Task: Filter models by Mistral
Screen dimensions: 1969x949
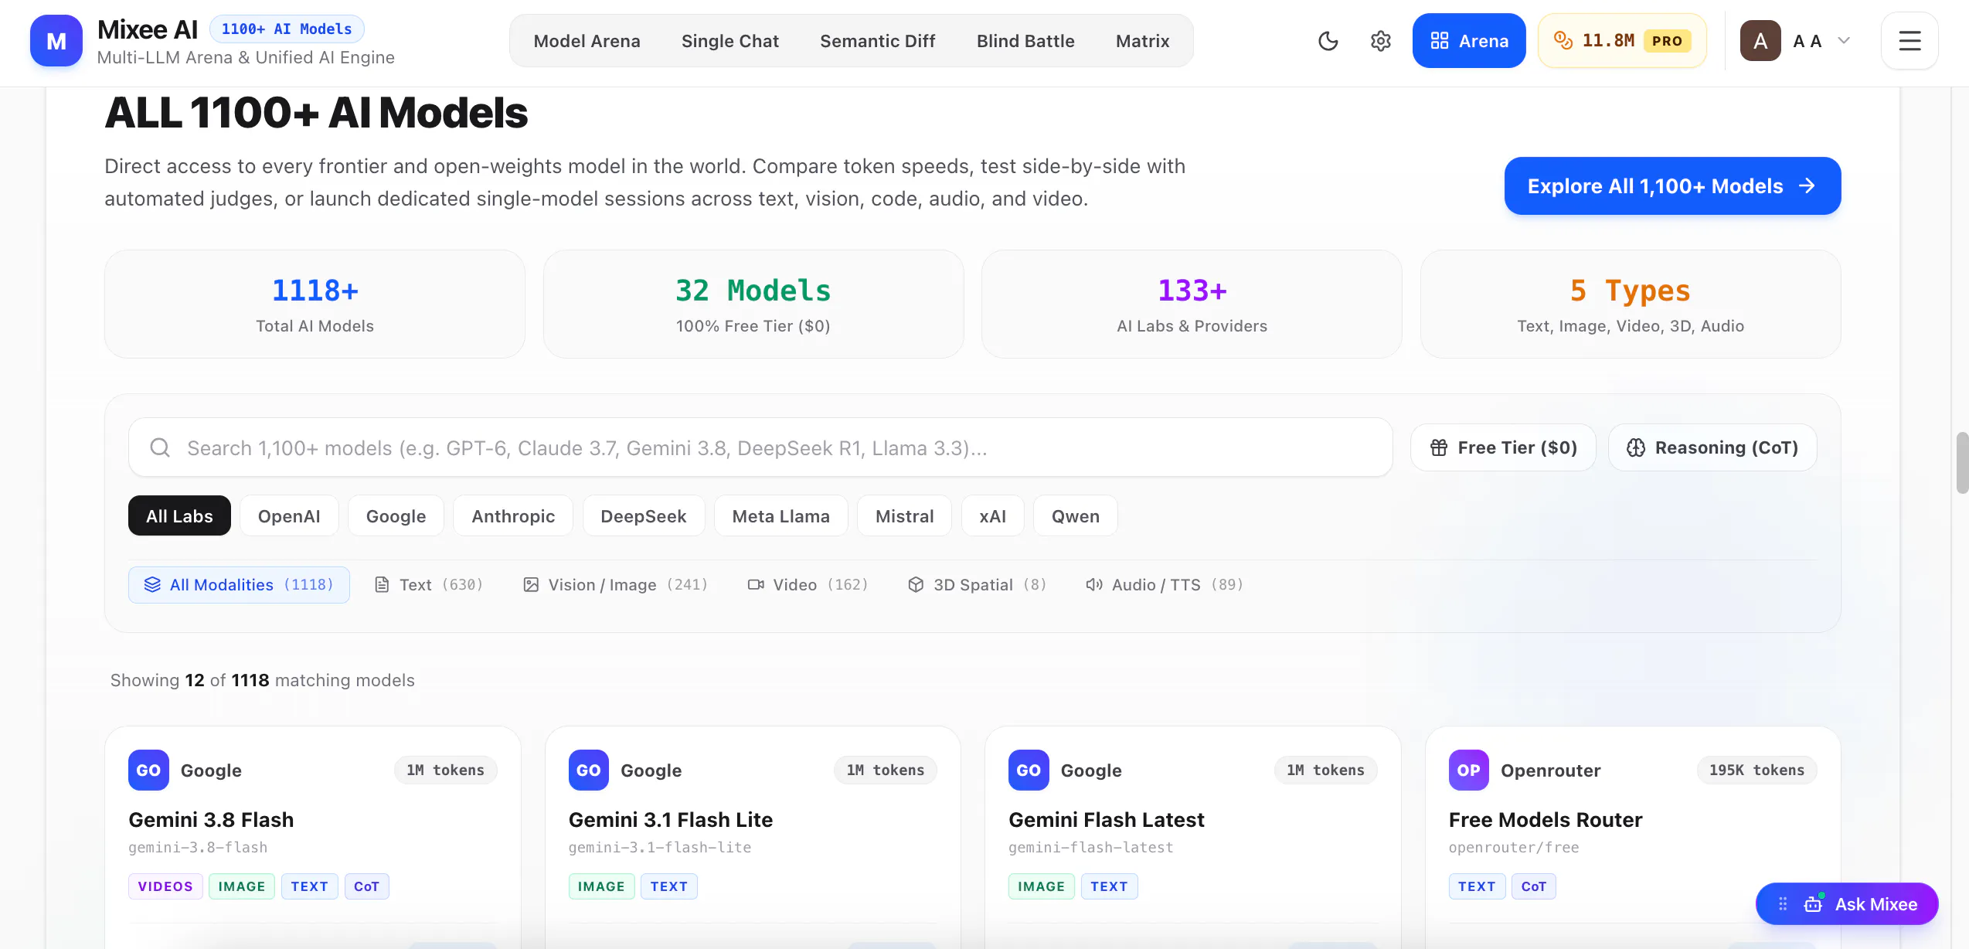Action: point(905,516)
